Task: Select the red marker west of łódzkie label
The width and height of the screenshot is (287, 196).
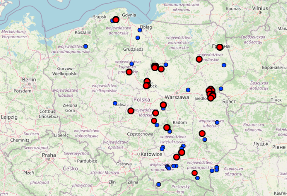Action: click(131, 111)
